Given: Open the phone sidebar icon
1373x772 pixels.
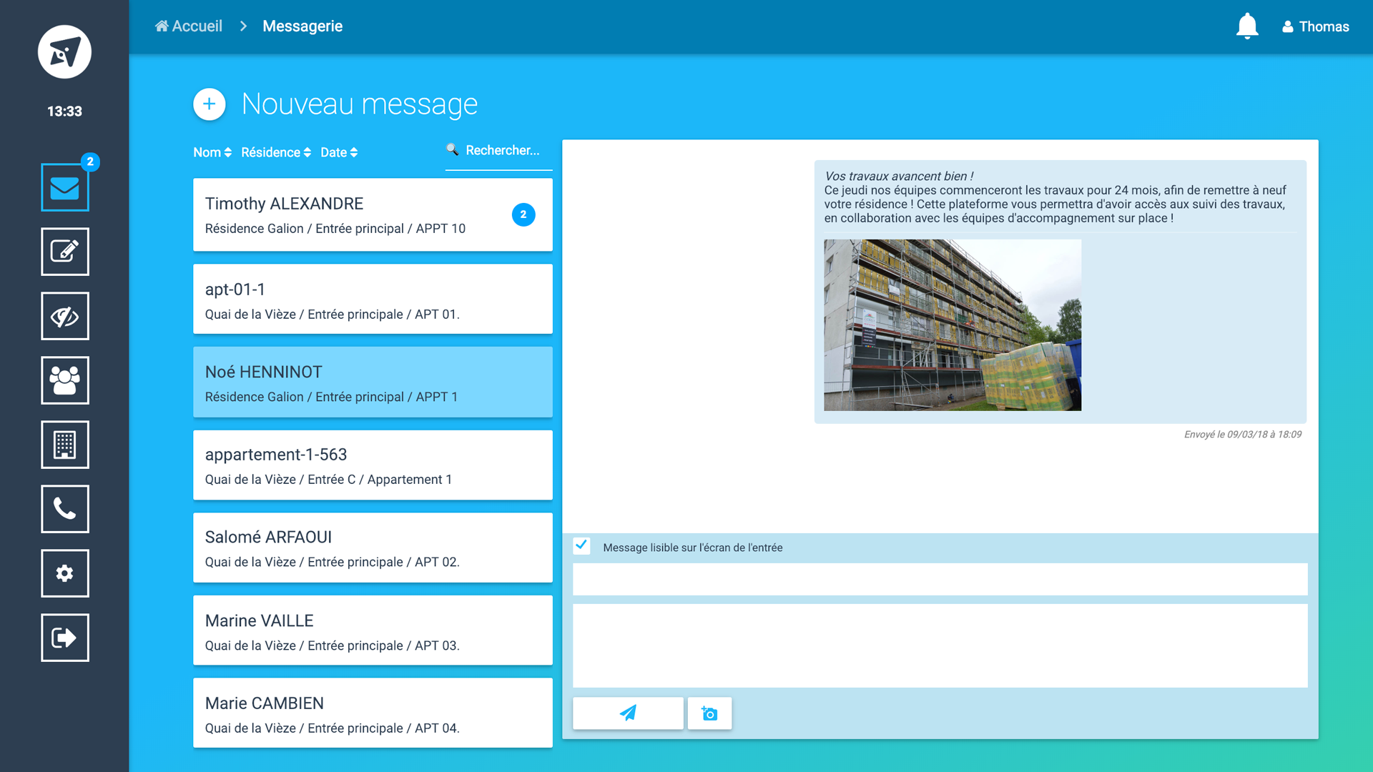Looking at the screenshot, I should pos(64,509).
